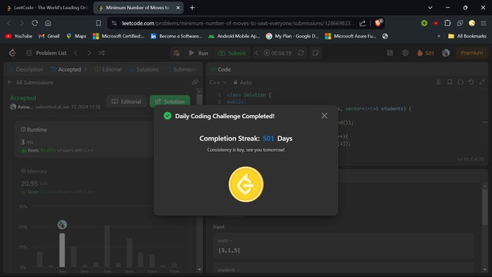Open the layout grid icon
This screenshot has width=492, height=277.
coord(390,53)
